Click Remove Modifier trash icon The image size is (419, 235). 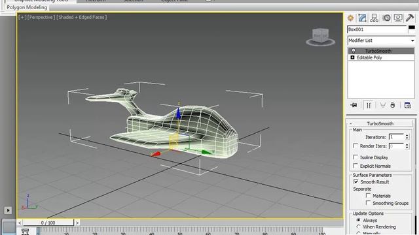coord(392,105)
